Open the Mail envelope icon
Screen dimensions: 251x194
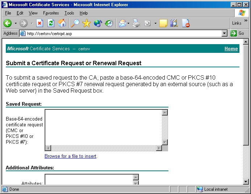click(122, 24)
